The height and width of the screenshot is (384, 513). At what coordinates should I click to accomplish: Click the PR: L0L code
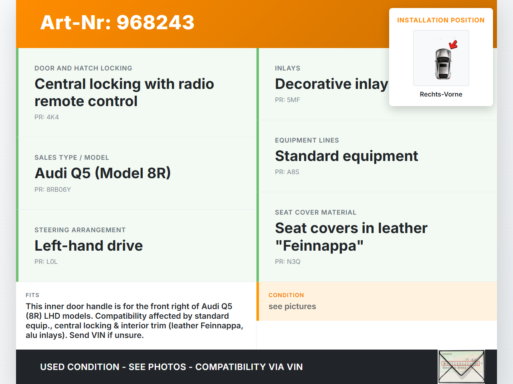tap(46, 261)
